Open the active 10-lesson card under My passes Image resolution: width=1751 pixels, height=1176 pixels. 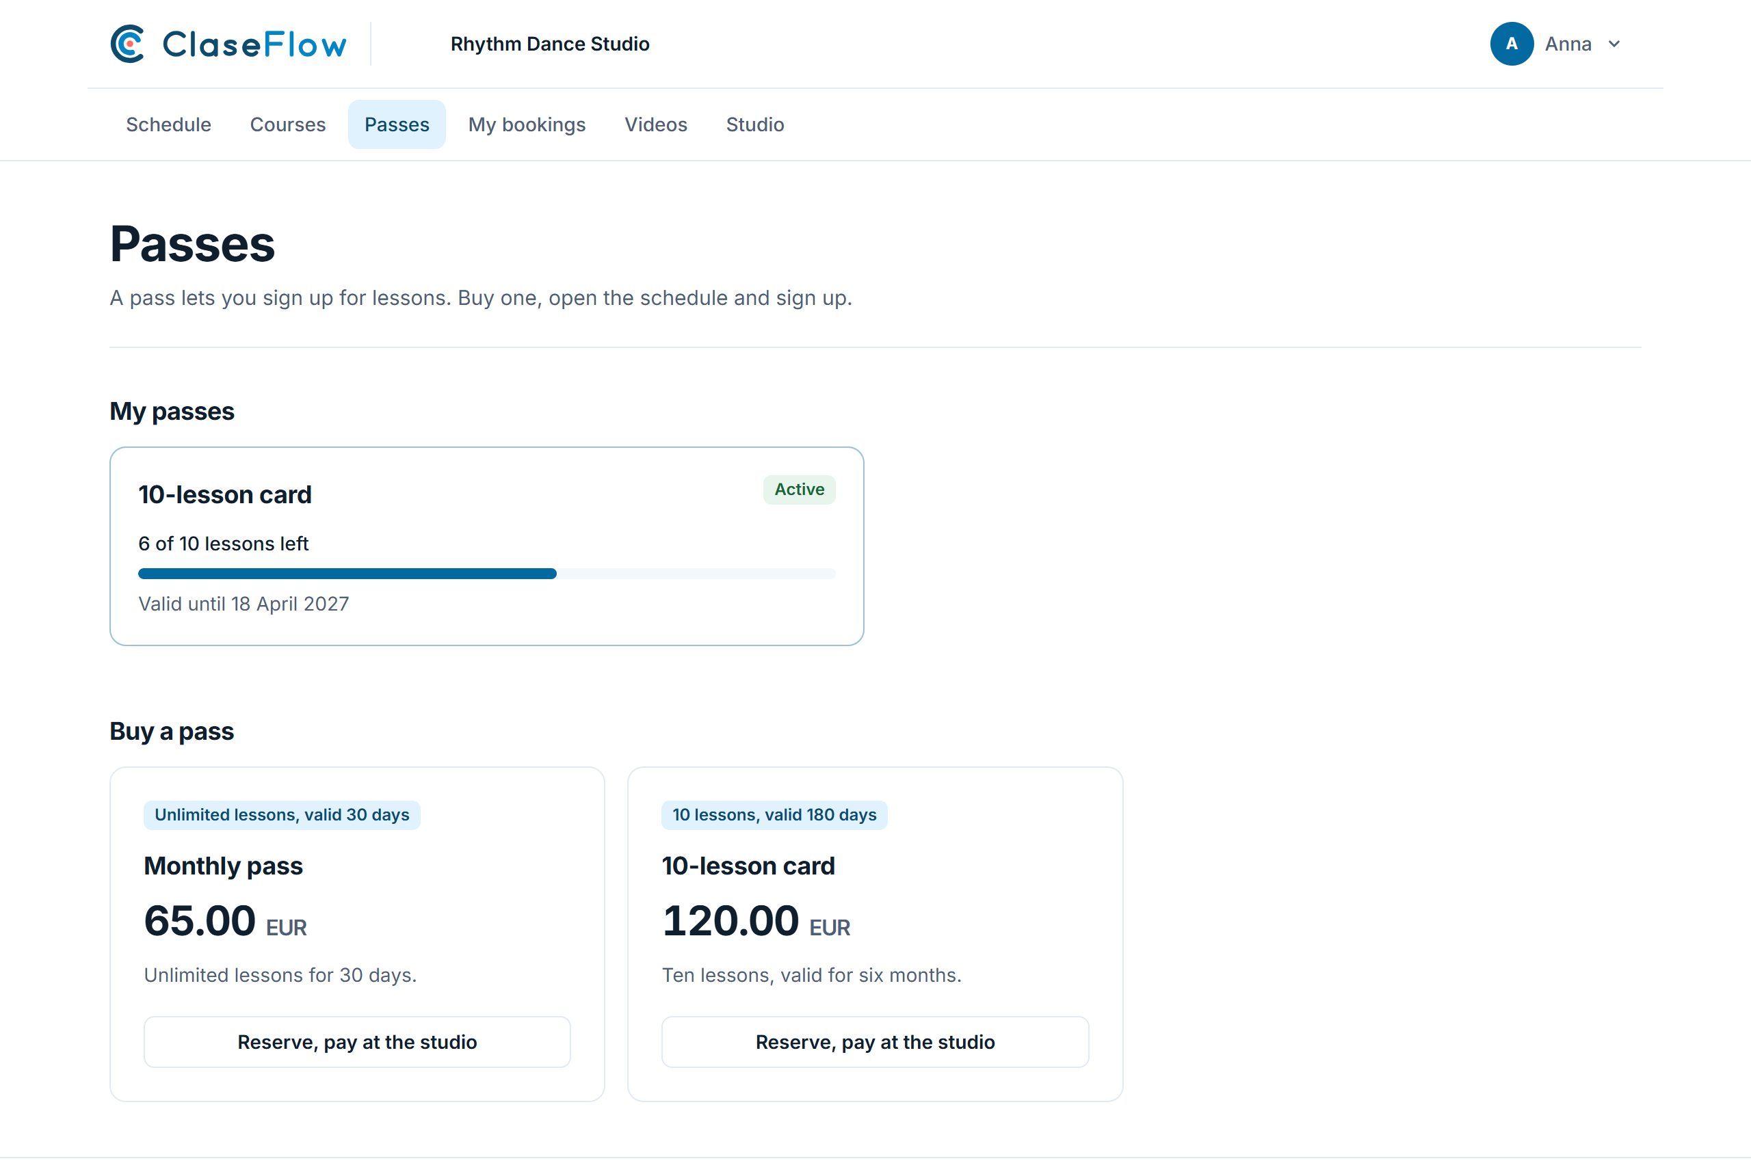point(487,546)
